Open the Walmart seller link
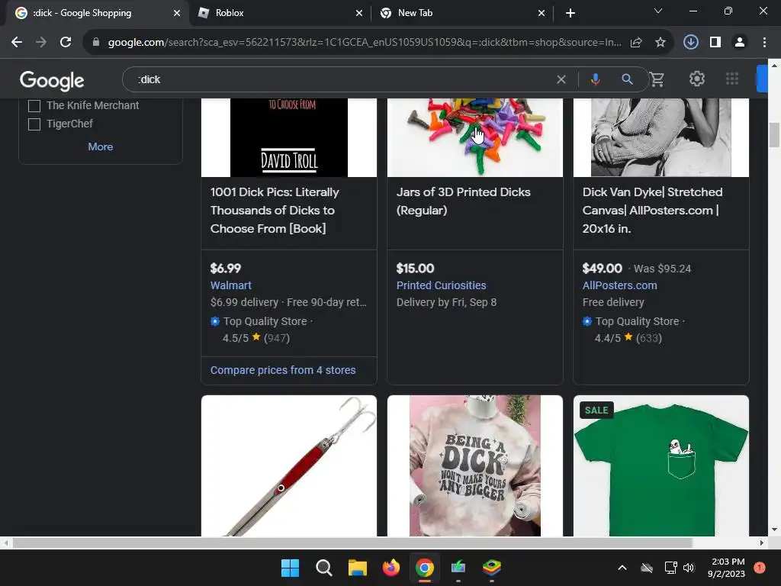This screenshot has width=781, height=586. [230, 285]
